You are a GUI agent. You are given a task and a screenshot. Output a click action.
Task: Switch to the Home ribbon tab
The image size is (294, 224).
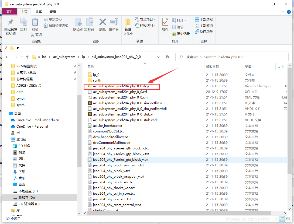tap(24, 12)
